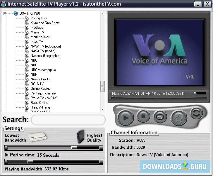Viewport: 213px width, 176px height.
Task: Select the NBR channel
Action: (x=34, y=75)
